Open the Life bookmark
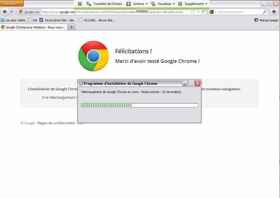Image resolution: width=280 pixels, height=198 pixels. pyautogui.click(x=33, y=20)
